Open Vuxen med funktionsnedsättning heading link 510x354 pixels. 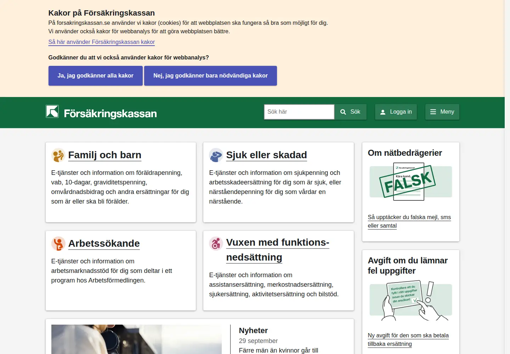pyautogui.click(x=278, y=250)
